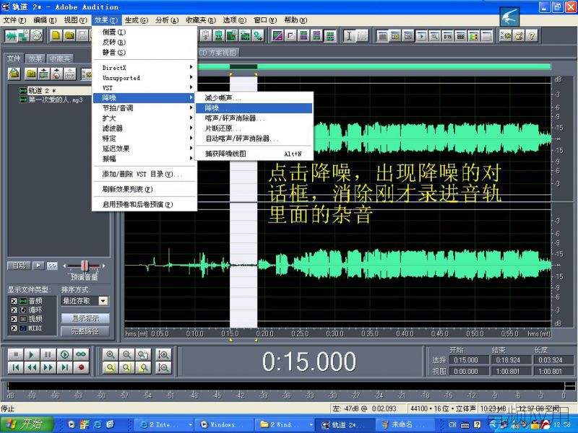The height and width of the screenshot is (433, 578).
Task: Open the 最近存取 sort order dropdown
Action: tap(103, 301)
